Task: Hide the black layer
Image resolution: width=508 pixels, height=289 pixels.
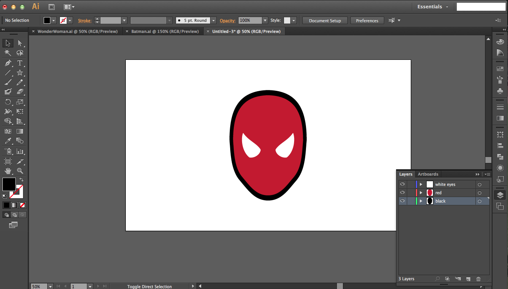Action: pos(402,201)
